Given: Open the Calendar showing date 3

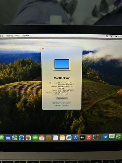Looking at the screenshot, I should [42, 138].
